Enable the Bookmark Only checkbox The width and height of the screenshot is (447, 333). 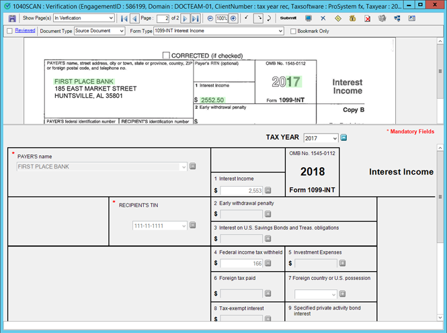point(293,31)
